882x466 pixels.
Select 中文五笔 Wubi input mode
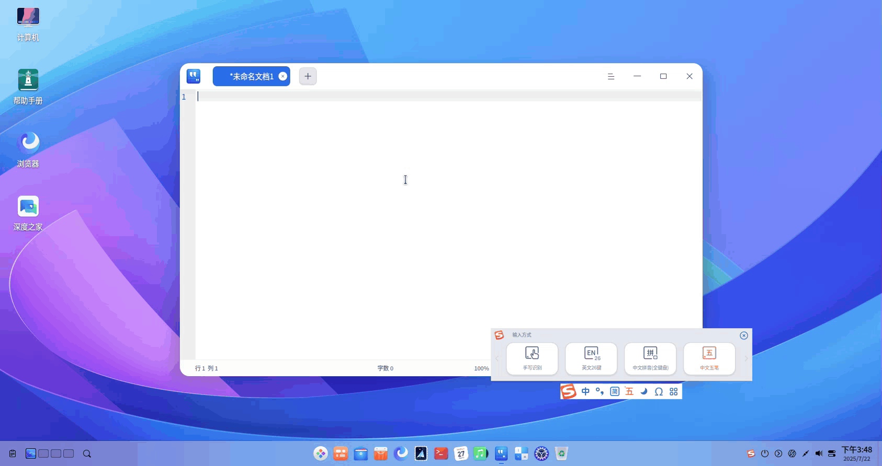[709, 359]
